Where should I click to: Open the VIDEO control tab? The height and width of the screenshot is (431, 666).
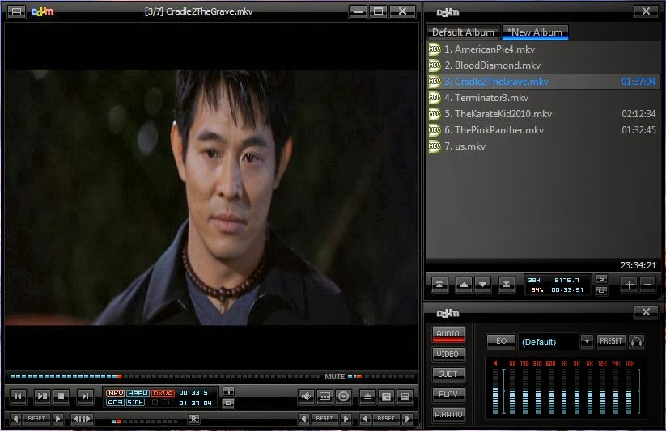[x=448, y=353]
